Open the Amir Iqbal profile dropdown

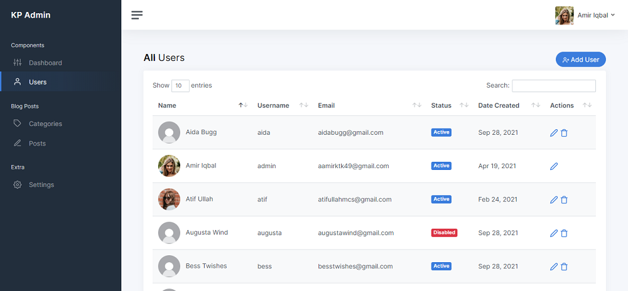click(x=585, y=15)
